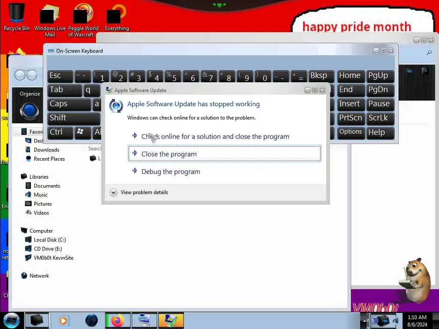Screen dimensions: 439x329
Task: Click the warning shield taskbar icon
Action: pos(171,320)
